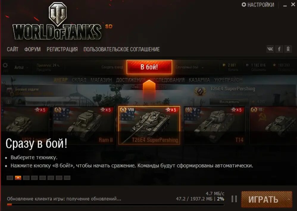
Task: Open Facebook social network icon
Action: [279, 49]
